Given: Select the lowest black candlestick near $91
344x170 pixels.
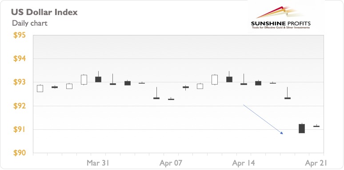Looking at the screenshot, I should [302, 128].
